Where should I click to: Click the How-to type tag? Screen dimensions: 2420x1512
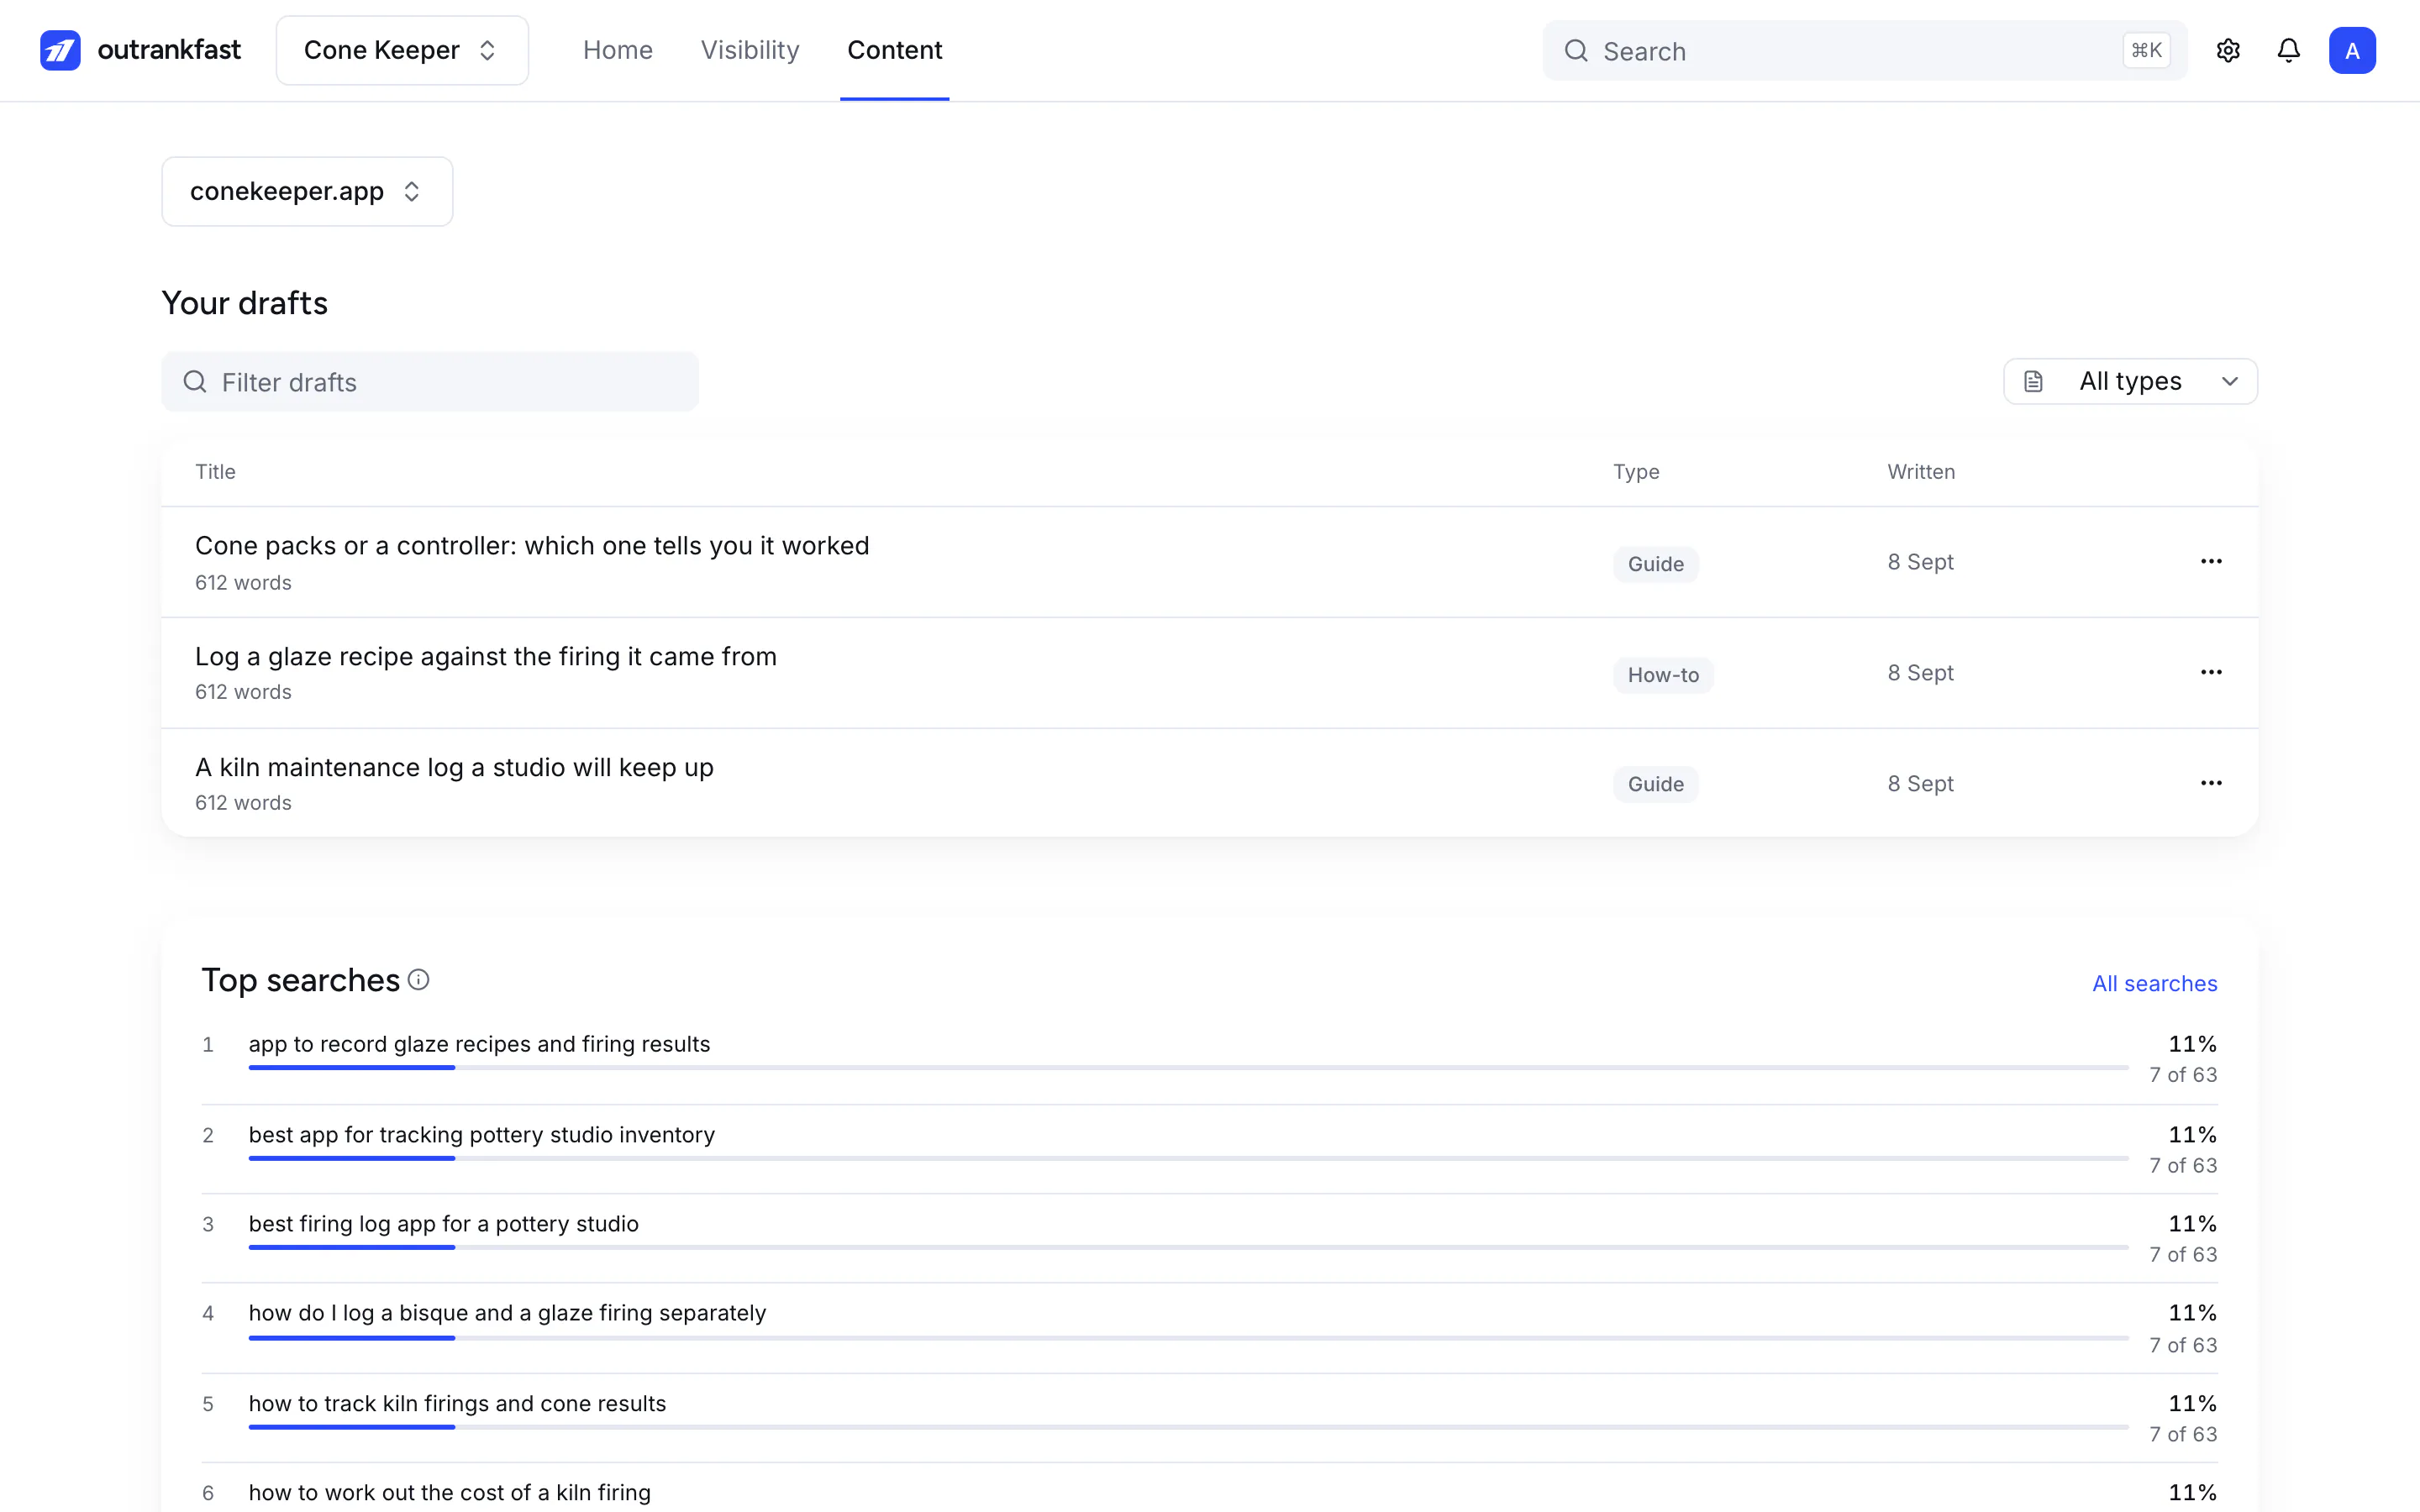[x=1663, y=675]
